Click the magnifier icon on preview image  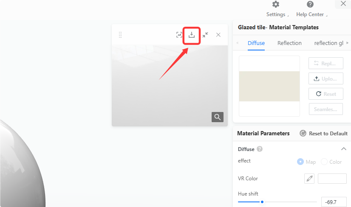tap(218, 117)
